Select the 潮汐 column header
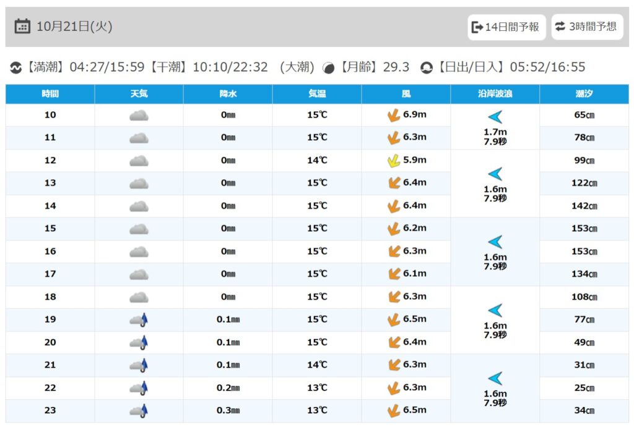The height and width of the screenshot is (430, 634). pyautogui.click(x=584, y=94)
